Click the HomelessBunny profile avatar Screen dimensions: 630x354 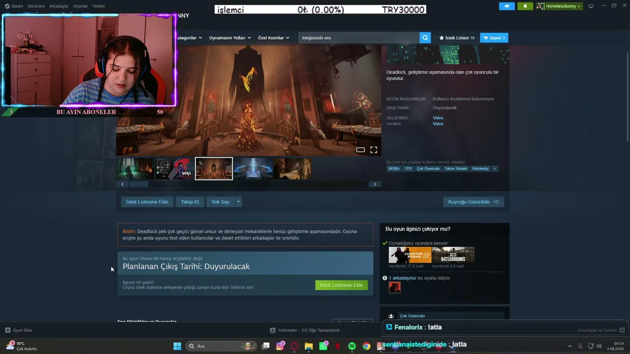(540, 6)
